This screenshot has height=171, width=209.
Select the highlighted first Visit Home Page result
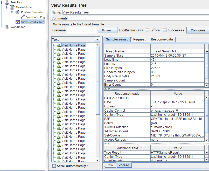(x=74, y=45)
